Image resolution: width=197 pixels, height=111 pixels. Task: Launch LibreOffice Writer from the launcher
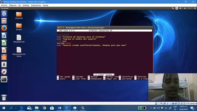click(x=4, y=35)
